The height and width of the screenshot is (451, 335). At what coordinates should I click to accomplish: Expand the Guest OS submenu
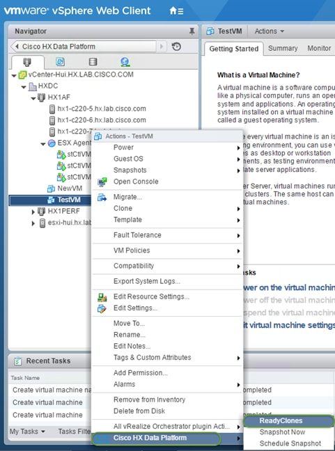click(x=167, y=159)
